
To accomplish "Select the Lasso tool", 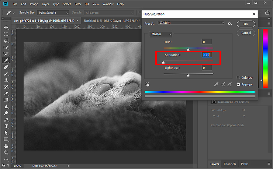I will point(6,41).
